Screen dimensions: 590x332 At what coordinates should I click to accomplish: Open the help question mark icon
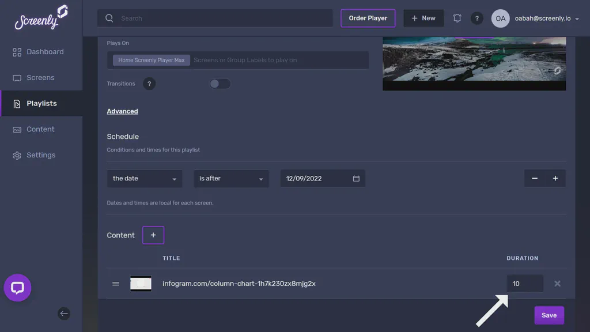(477, 18)
